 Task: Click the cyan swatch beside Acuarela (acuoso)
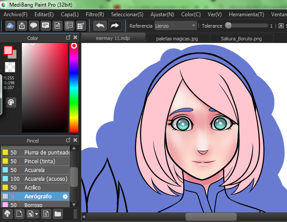(x=5, y=179)
